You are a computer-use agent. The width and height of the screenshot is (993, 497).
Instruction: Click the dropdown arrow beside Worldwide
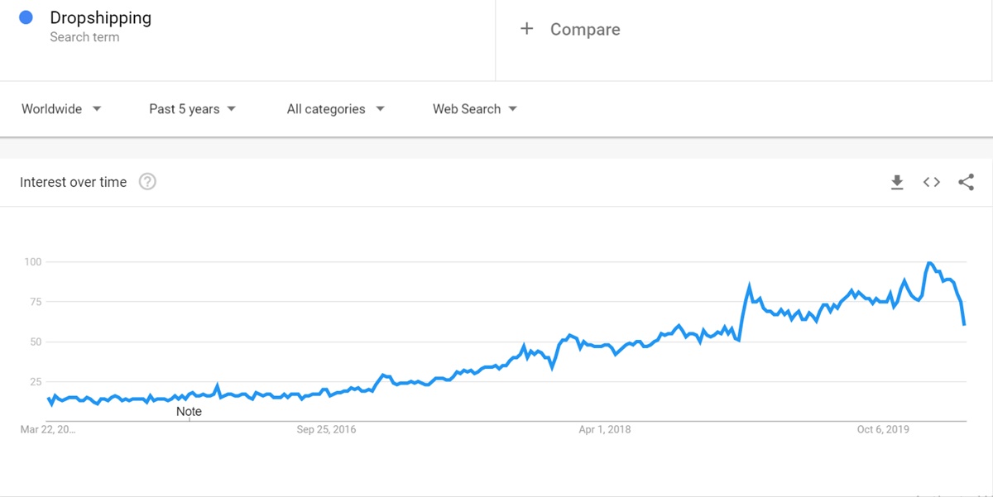click(97, 109)
